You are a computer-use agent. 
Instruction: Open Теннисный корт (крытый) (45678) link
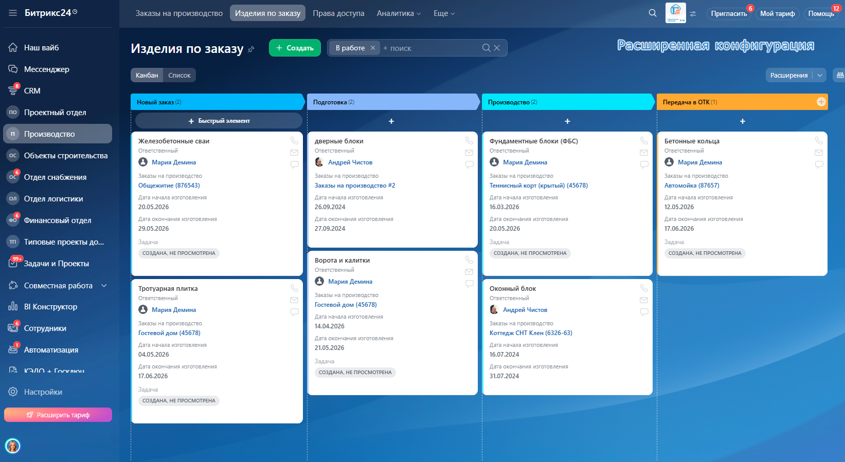coord(538,186)
